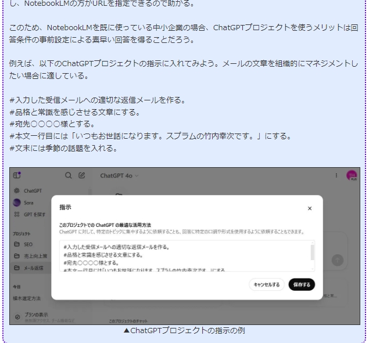Click the caption ▲ChatGPTプロジェクトの指示の例
The width and height of the screenshot is (369, 343).
184,331
